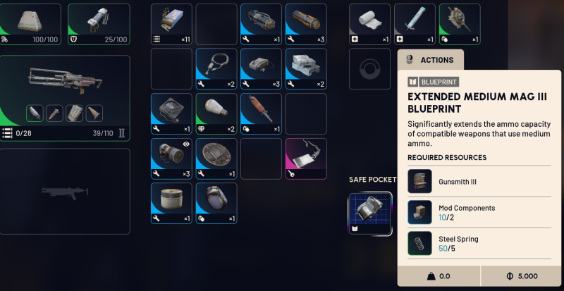Click the Gunsmith III required resource row
564x291 pixels.
coord(479,181)
